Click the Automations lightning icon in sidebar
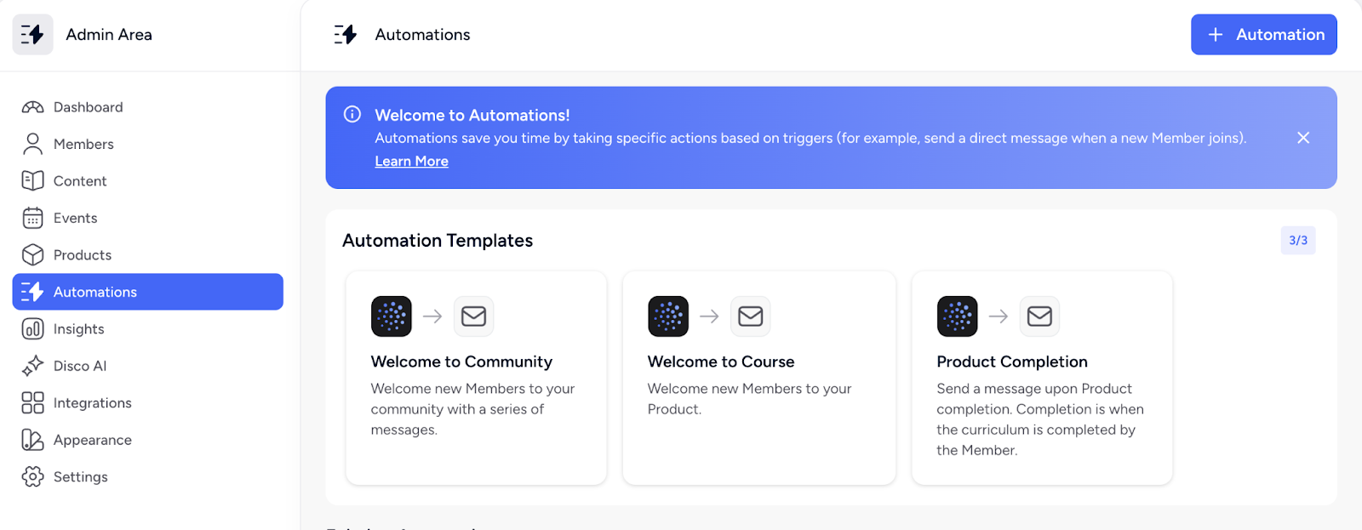This screenshot has height=530, width=1362. click(x=32, y=292)
